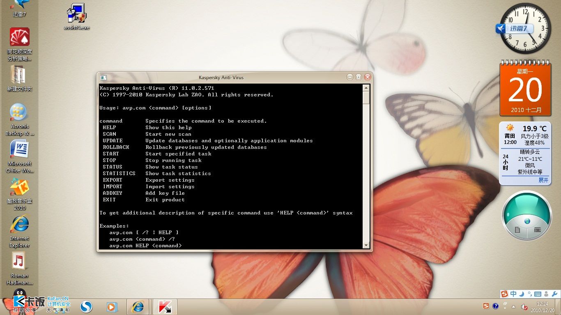561x315 pixels.
Task: Launch the Microsoft Office Word shortcut
Action: (19, 156)
